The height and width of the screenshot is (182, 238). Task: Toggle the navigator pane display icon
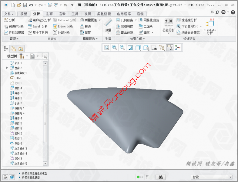pos(6,177)
